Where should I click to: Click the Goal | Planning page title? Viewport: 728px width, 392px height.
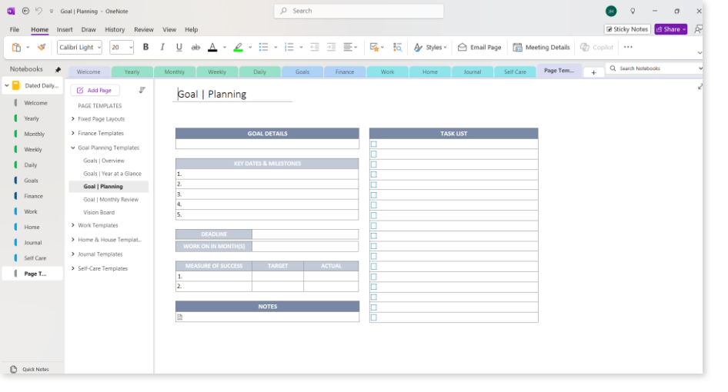[x=212, y=95]
